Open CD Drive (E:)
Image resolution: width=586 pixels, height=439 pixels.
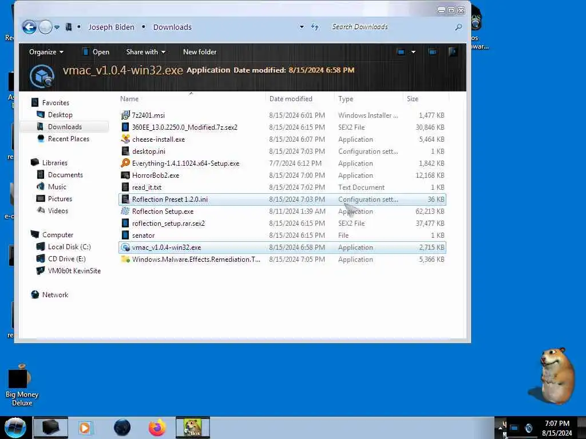(x=66, y=259)
